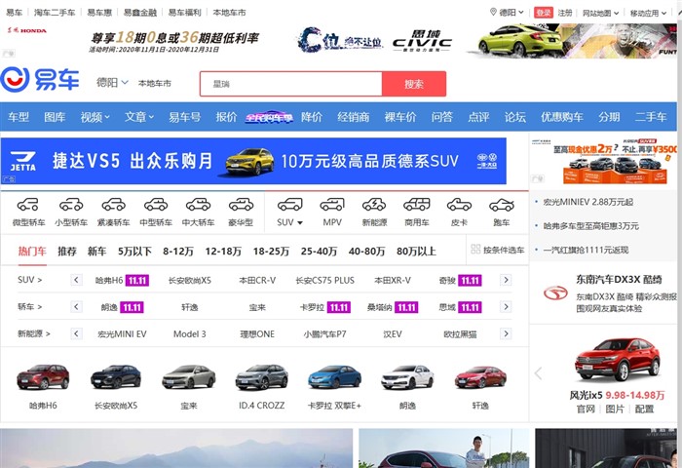Click left arrow in the SUV row
Screen dimensions: 682x468
[76, 280]
